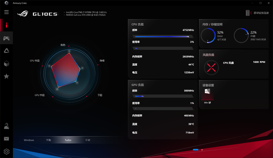This screenshot has width=273, height=158.
Task: Click the CPU fan icon
Action: point(211,68)
